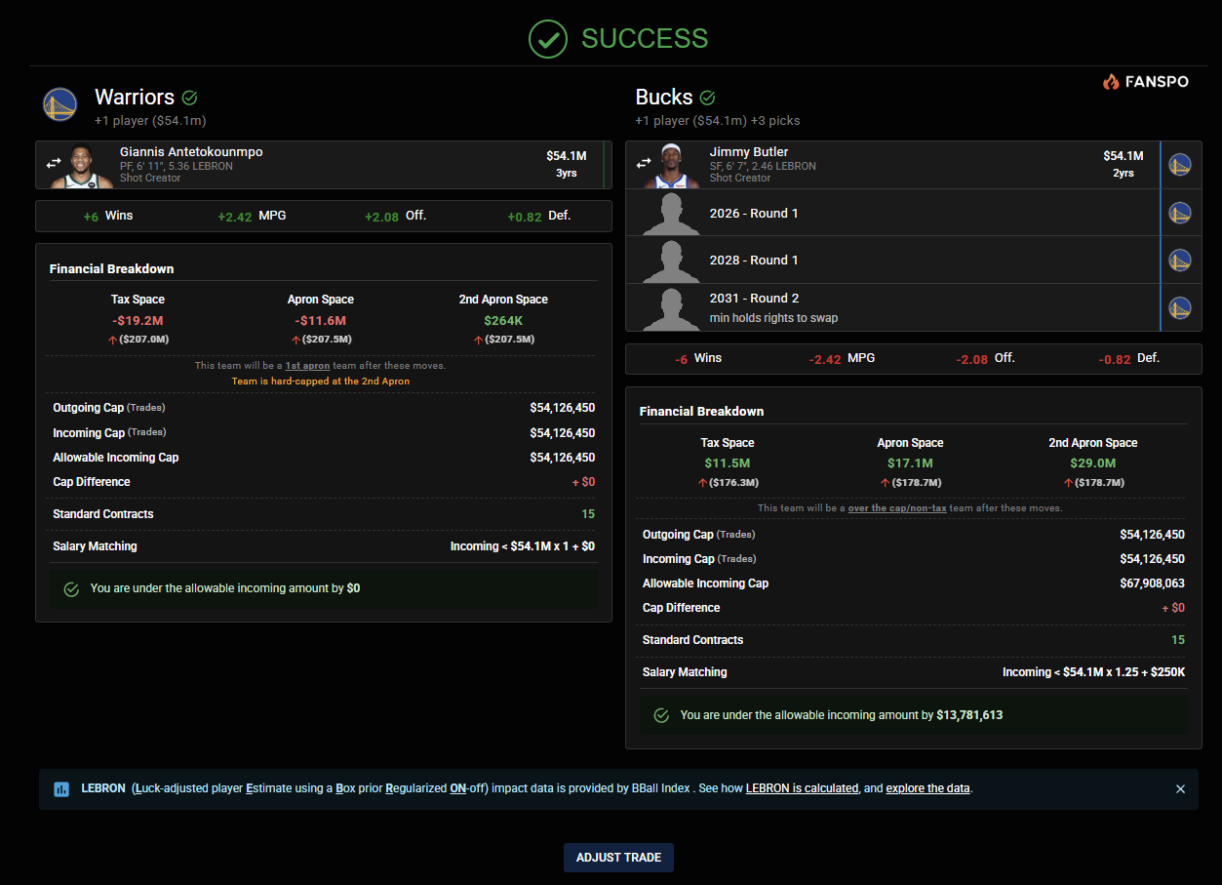The height and width of the screenshot is (885, 1222).
Task: Click check icon in Bucks allowable amount notice
Action: [x=661, y=715]
